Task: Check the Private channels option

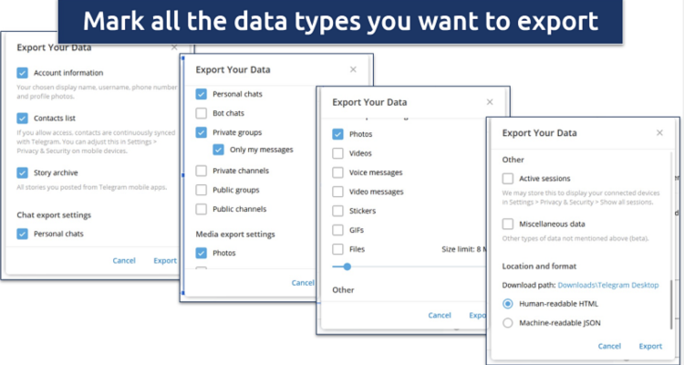Action: tap(201, 170)
